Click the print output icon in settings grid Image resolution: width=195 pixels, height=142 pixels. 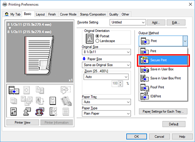click(14, 90)
